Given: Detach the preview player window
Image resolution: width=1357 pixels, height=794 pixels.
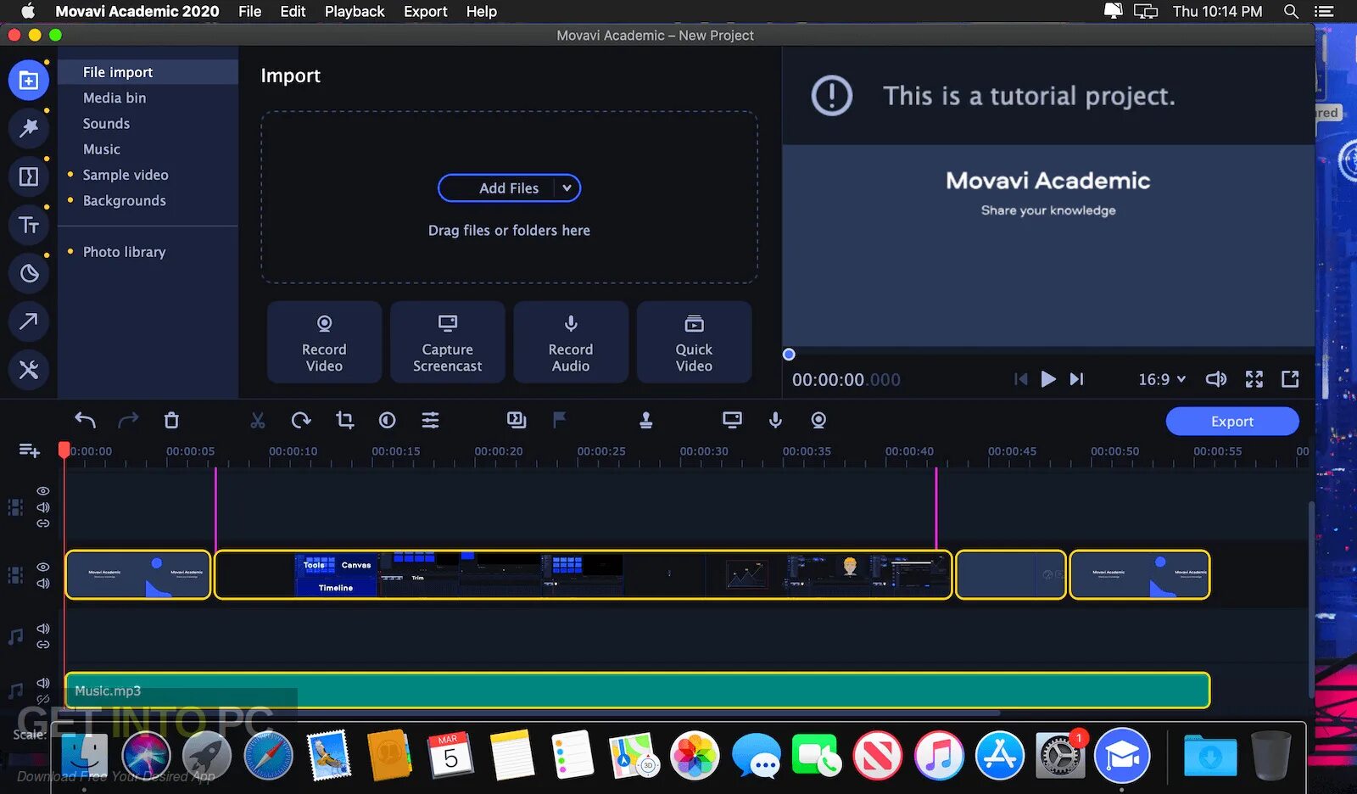Looking at the screenshot, I should 1290,379.
